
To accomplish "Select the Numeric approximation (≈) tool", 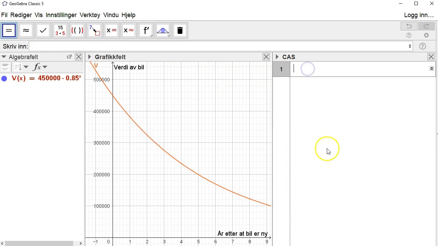I will [x=26, y=31].
